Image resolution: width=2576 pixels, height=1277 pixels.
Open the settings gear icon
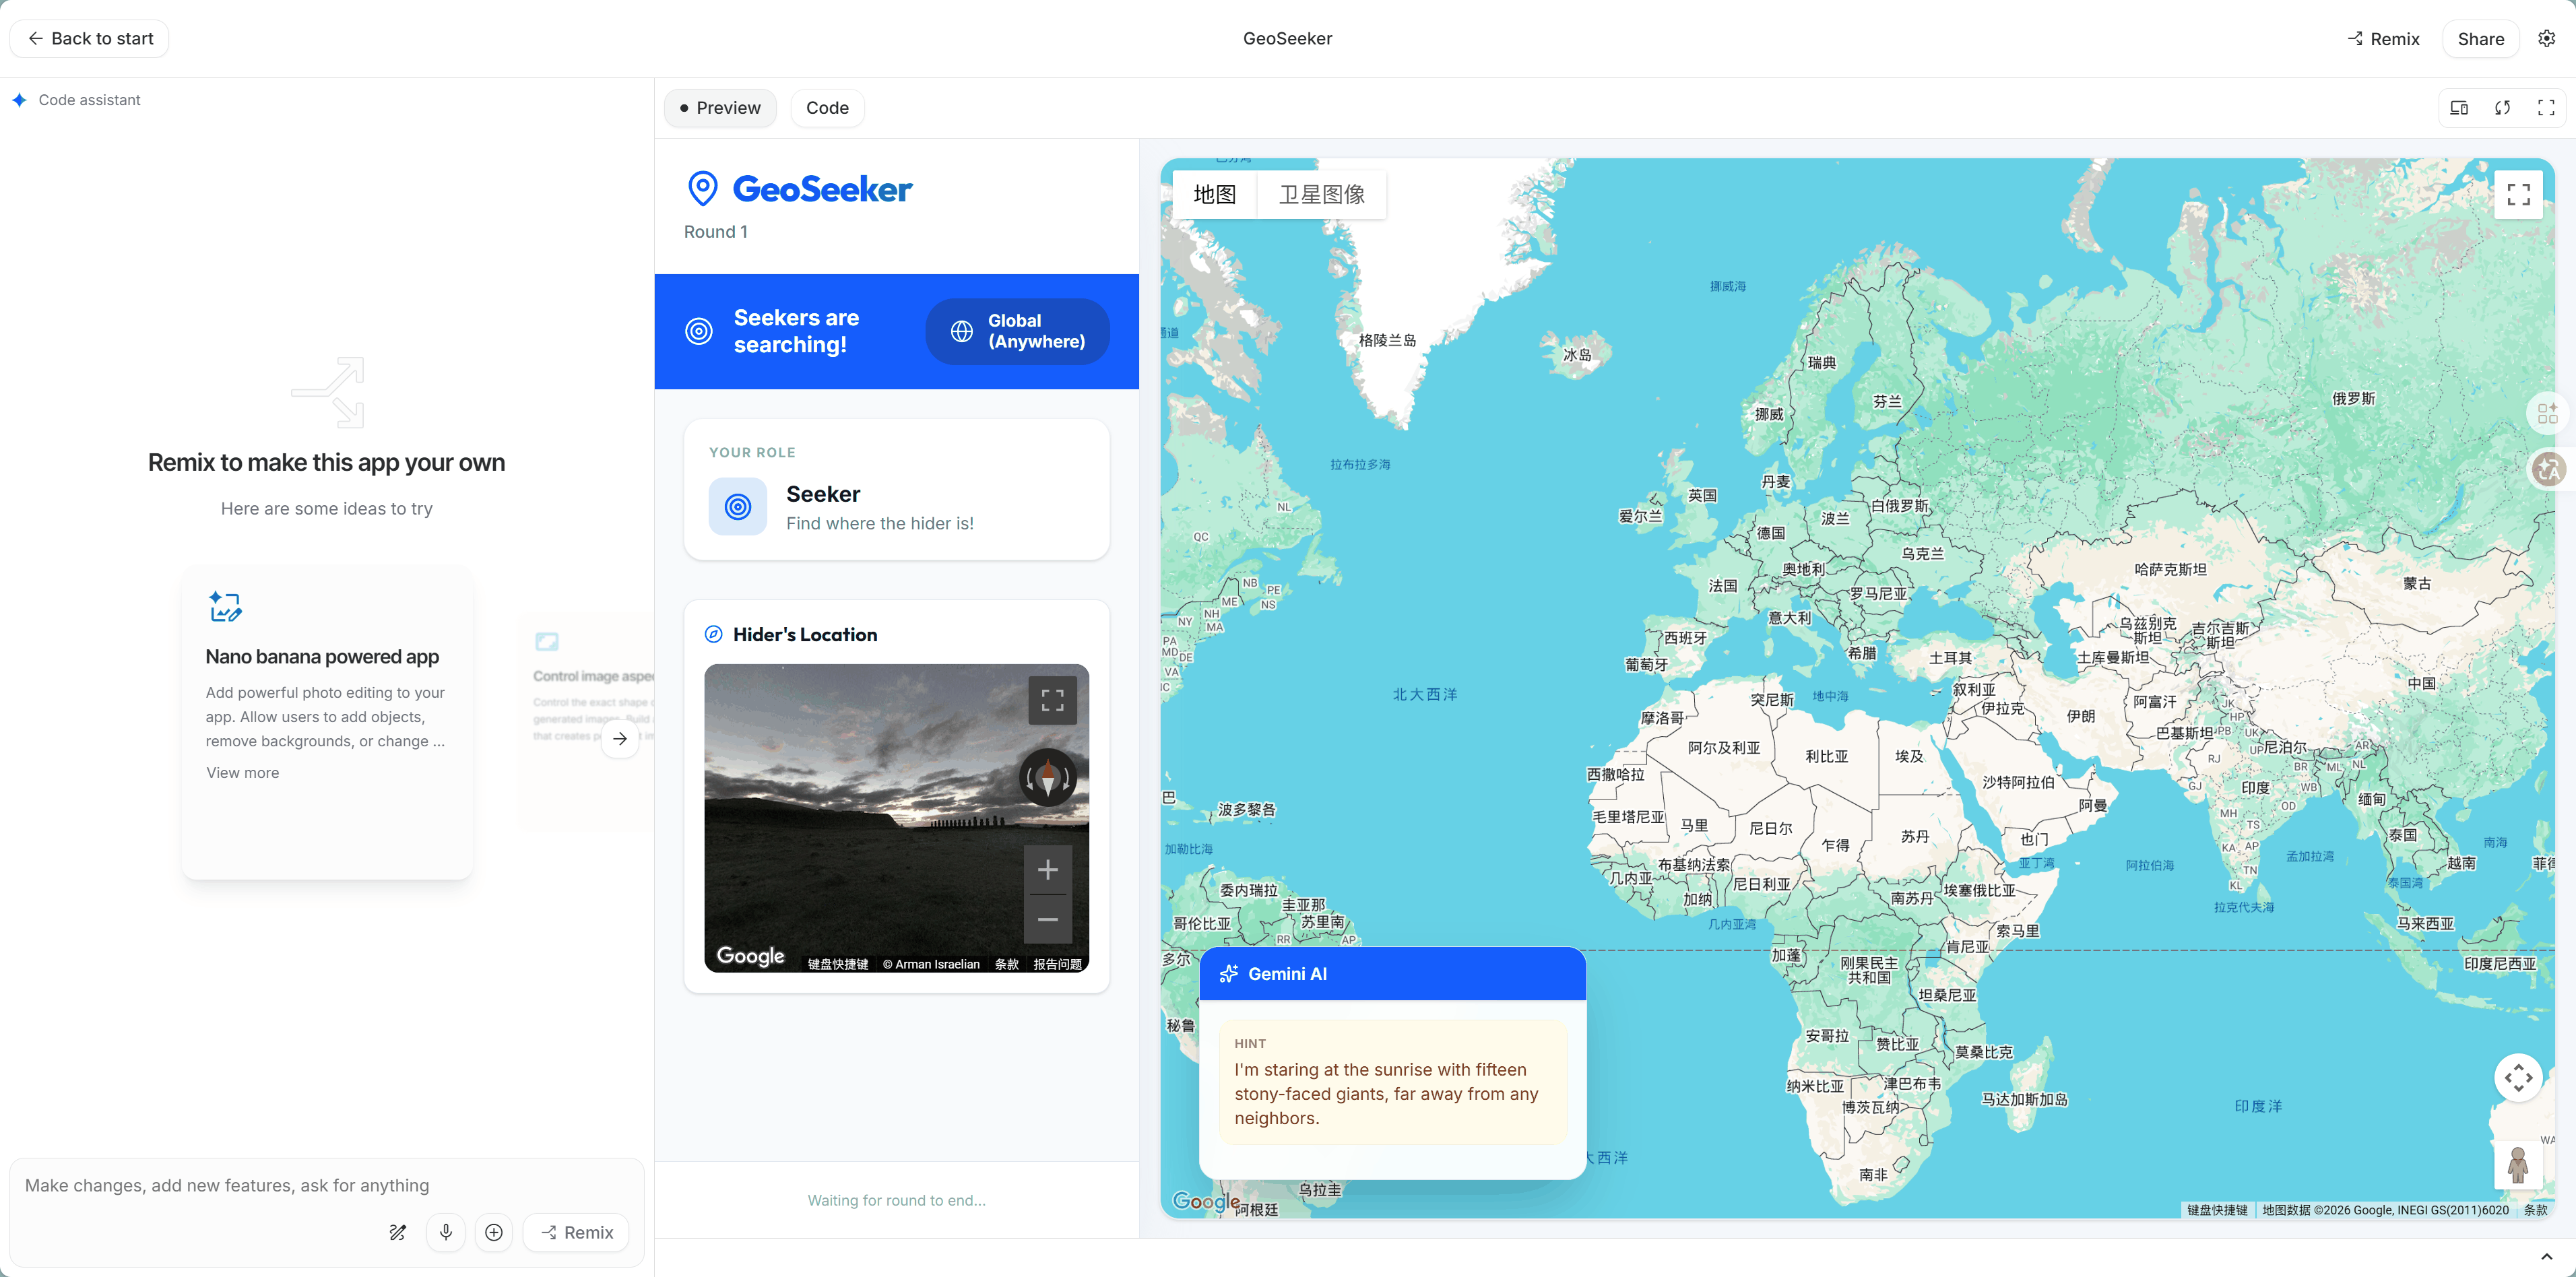point(2546,38)
